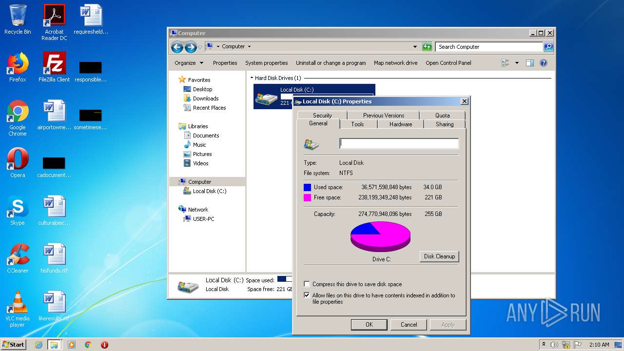Click the Drive C pie chart
624x351 pixels.
coord(381,237)
